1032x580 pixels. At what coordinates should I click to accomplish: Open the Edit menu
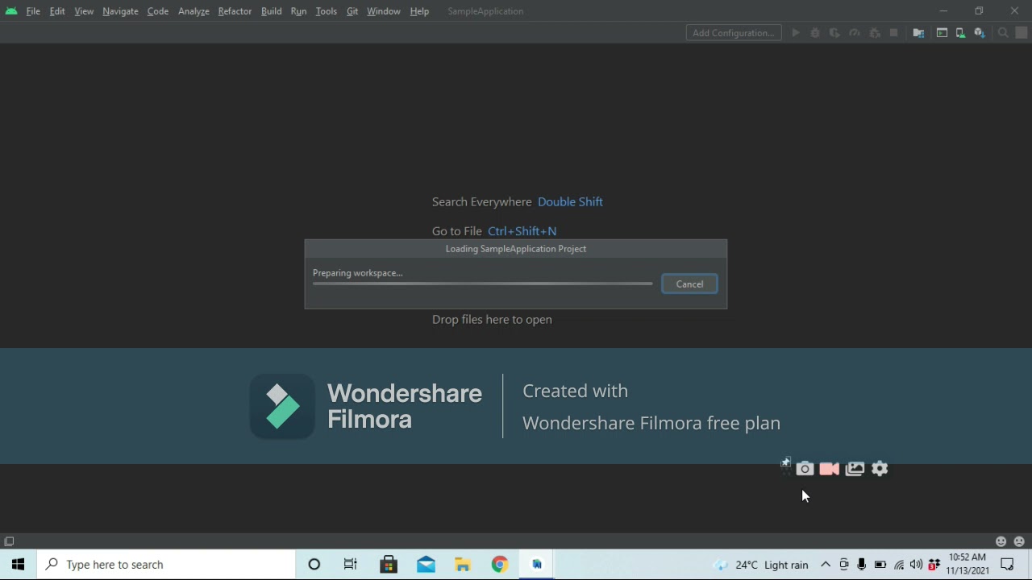[57, 11]
